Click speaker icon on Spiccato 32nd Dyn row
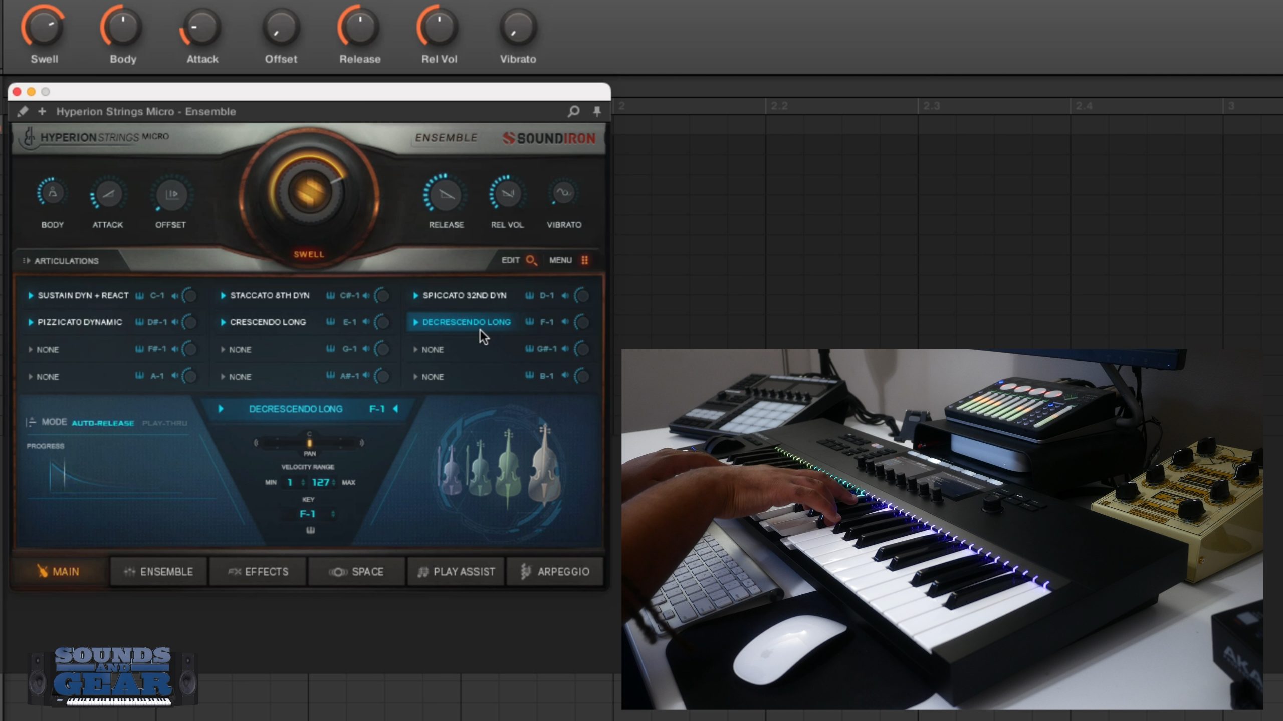This screenshot has width=1283, height=721. point(565,296)
